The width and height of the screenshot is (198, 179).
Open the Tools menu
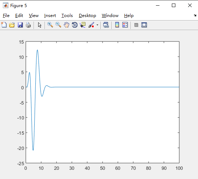pos(67,16)
